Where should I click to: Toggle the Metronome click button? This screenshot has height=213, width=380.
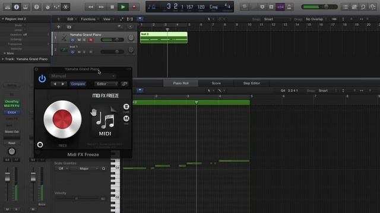click(x=289, y=7)
